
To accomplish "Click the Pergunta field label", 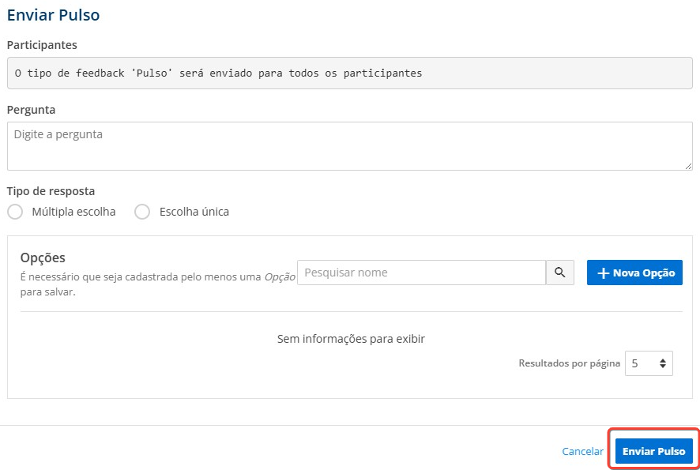I will coord(32,110).
